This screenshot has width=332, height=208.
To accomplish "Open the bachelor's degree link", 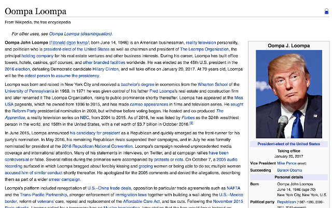I will 137,84.
